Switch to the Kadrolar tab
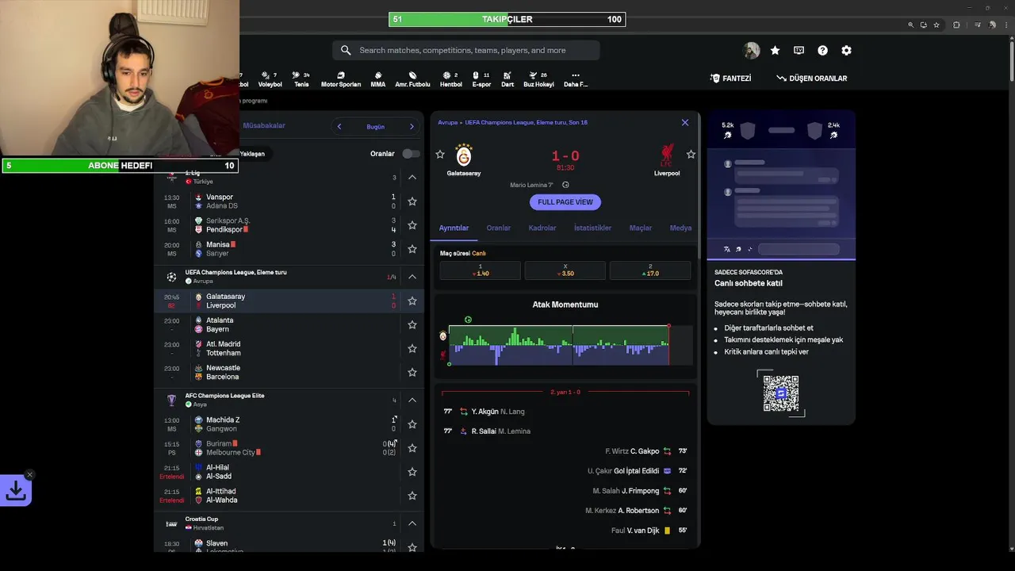This screenshot has height=571, width=1015. point(542,228)
